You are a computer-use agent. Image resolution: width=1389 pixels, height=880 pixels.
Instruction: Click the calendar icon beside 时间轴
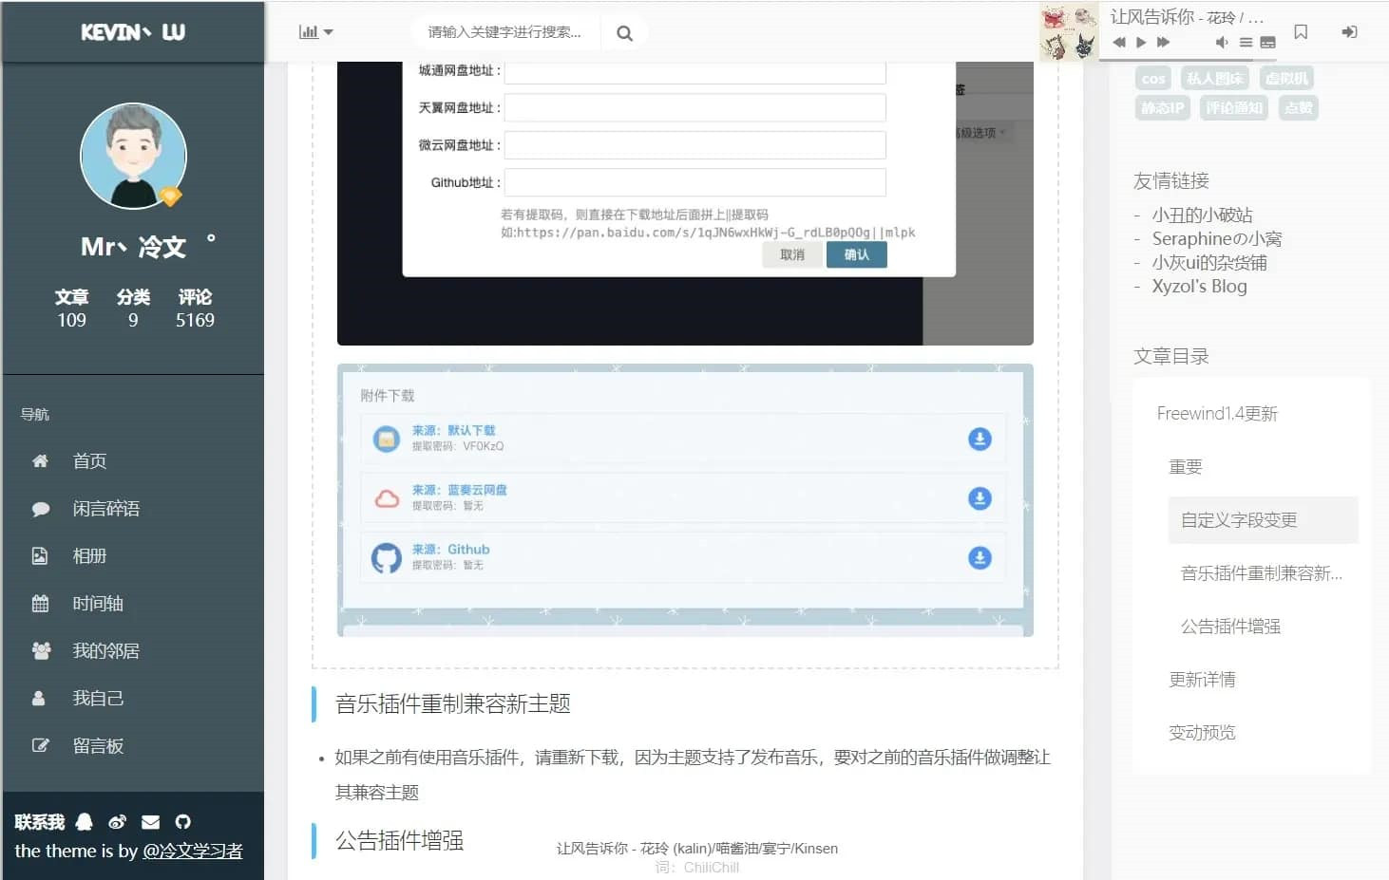[40, 604]
